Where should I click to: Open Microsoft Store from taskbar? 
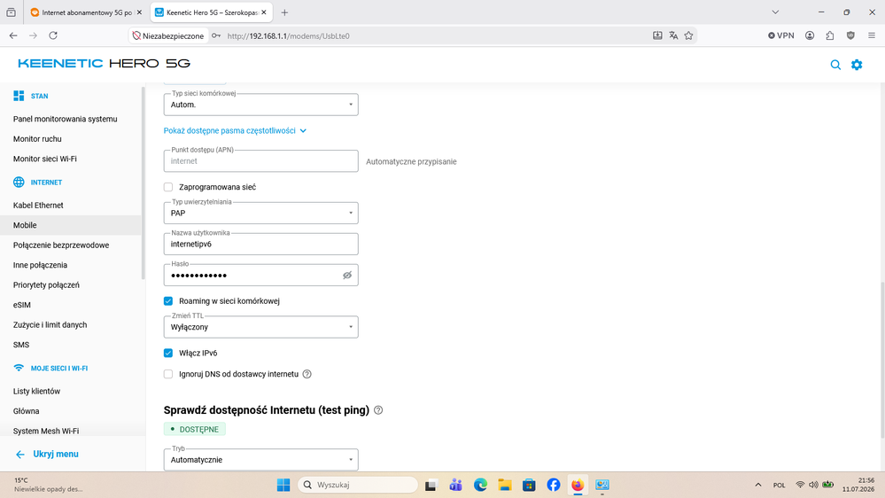pyautogui.click(x=529, y=485)
